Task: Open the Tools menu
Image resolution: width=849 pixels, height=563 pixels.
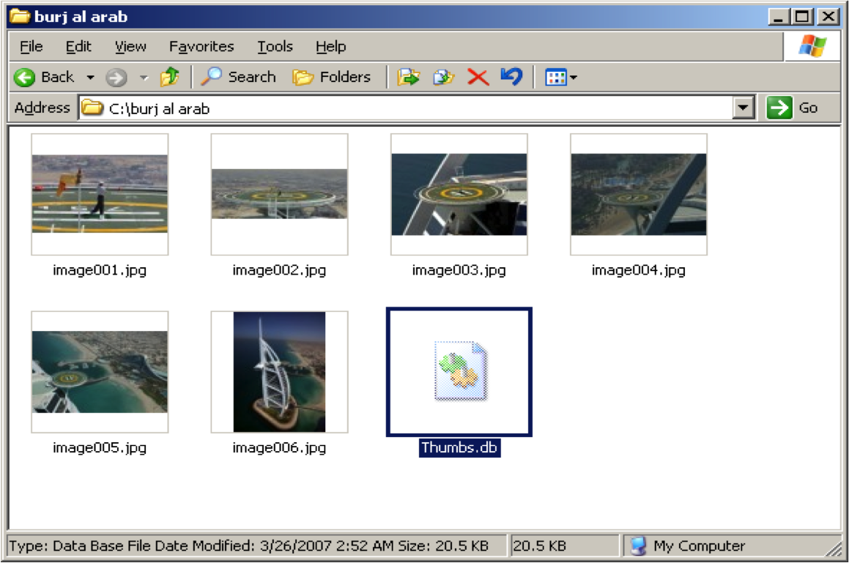Action: pos(275,47)
